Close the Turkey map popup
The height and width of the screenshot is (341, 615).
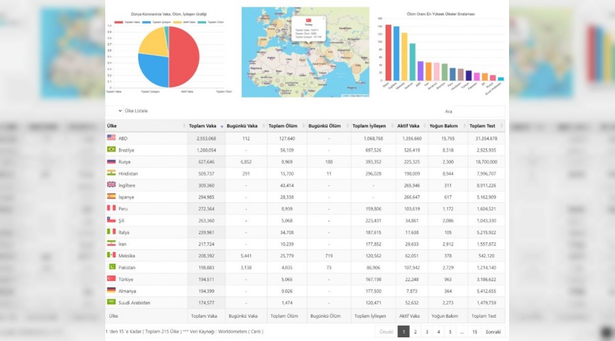[323, 18]
